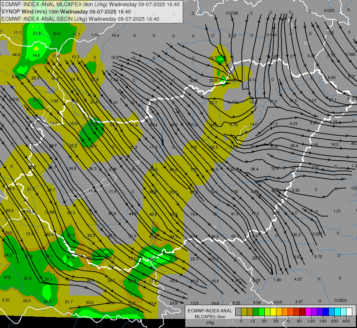Image resolution: width=357 pixels, height=328 pixels.
Task: Click the map value '1.21'
Action: [x=337, y=211]
